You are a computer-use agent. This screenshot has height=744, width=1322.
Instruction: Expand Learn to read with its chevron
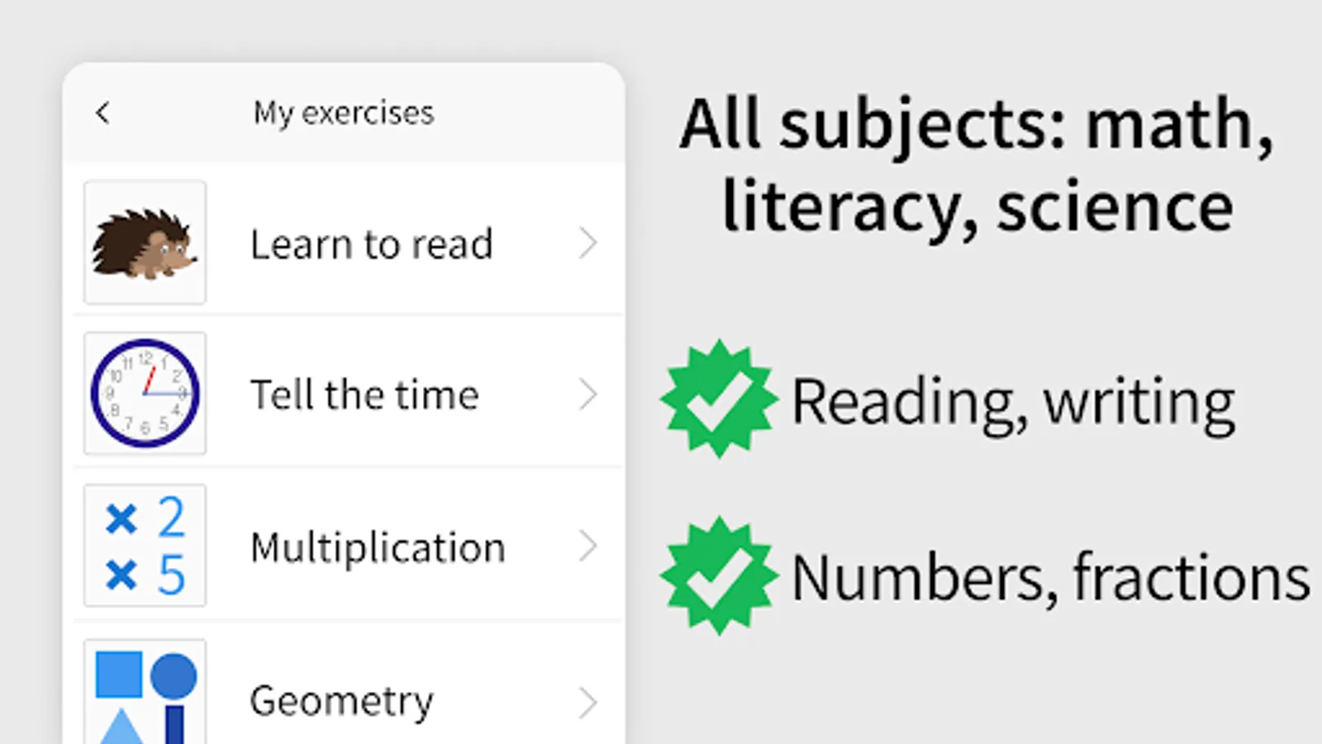click(x=587, y=243)
